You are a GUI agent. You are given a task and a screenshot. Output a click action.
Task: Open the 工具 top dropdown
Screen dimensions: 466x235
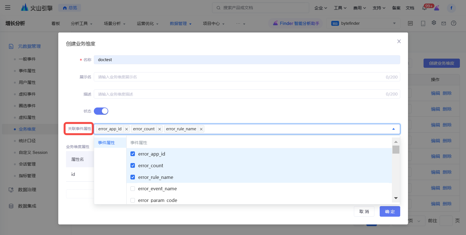(340, 8)
